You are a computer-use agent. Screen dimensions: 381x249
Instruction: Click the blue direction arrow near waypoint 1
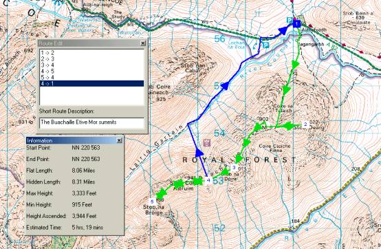pos(283,32)
